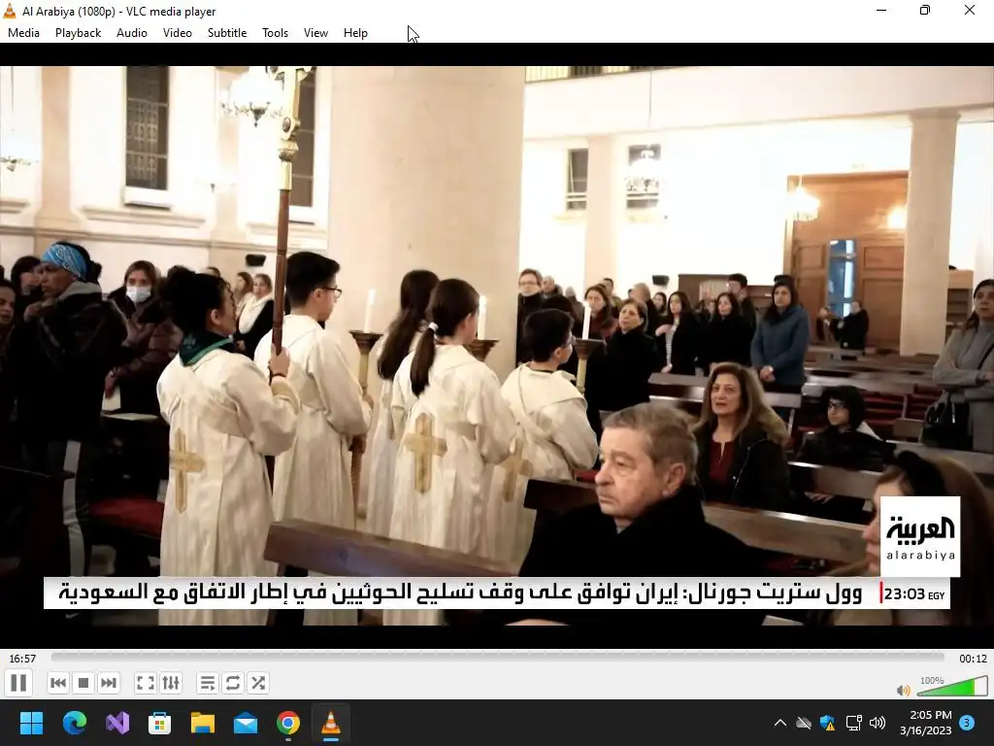Viewport: 994px width, 746px height.
Task: Click the VLC cone title bar icon
Action: (10, 11)
